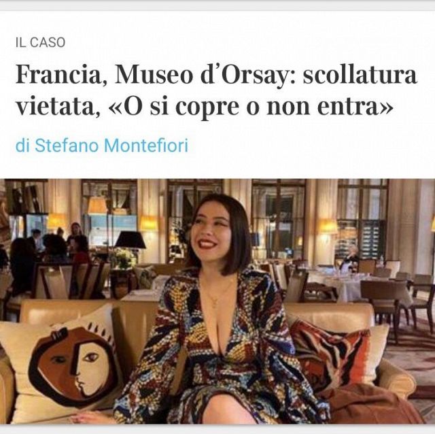Click the word 'scollatura' in the headline
This screenshot has height=434, width=435.
pyautogui.click(x=360, y=75)
